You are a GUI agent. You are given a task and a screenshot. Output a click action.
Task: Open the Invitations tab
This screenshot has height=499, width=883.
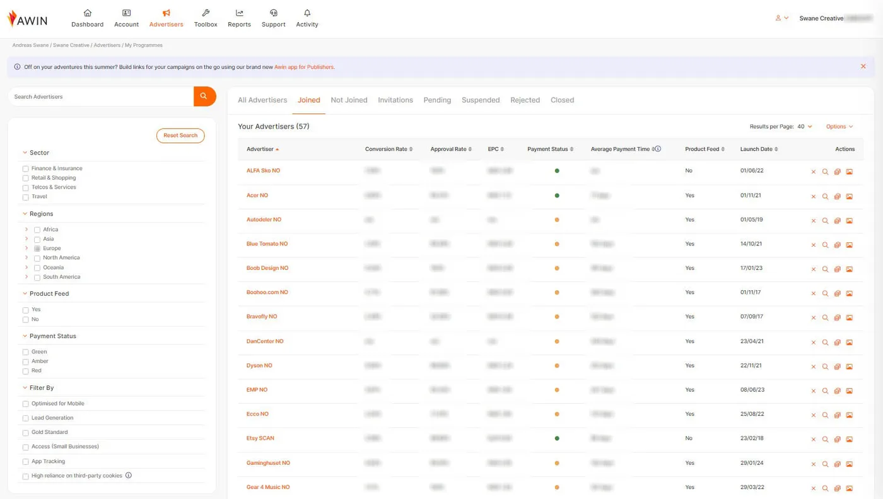pyautogui.click(x=395, y=100)
